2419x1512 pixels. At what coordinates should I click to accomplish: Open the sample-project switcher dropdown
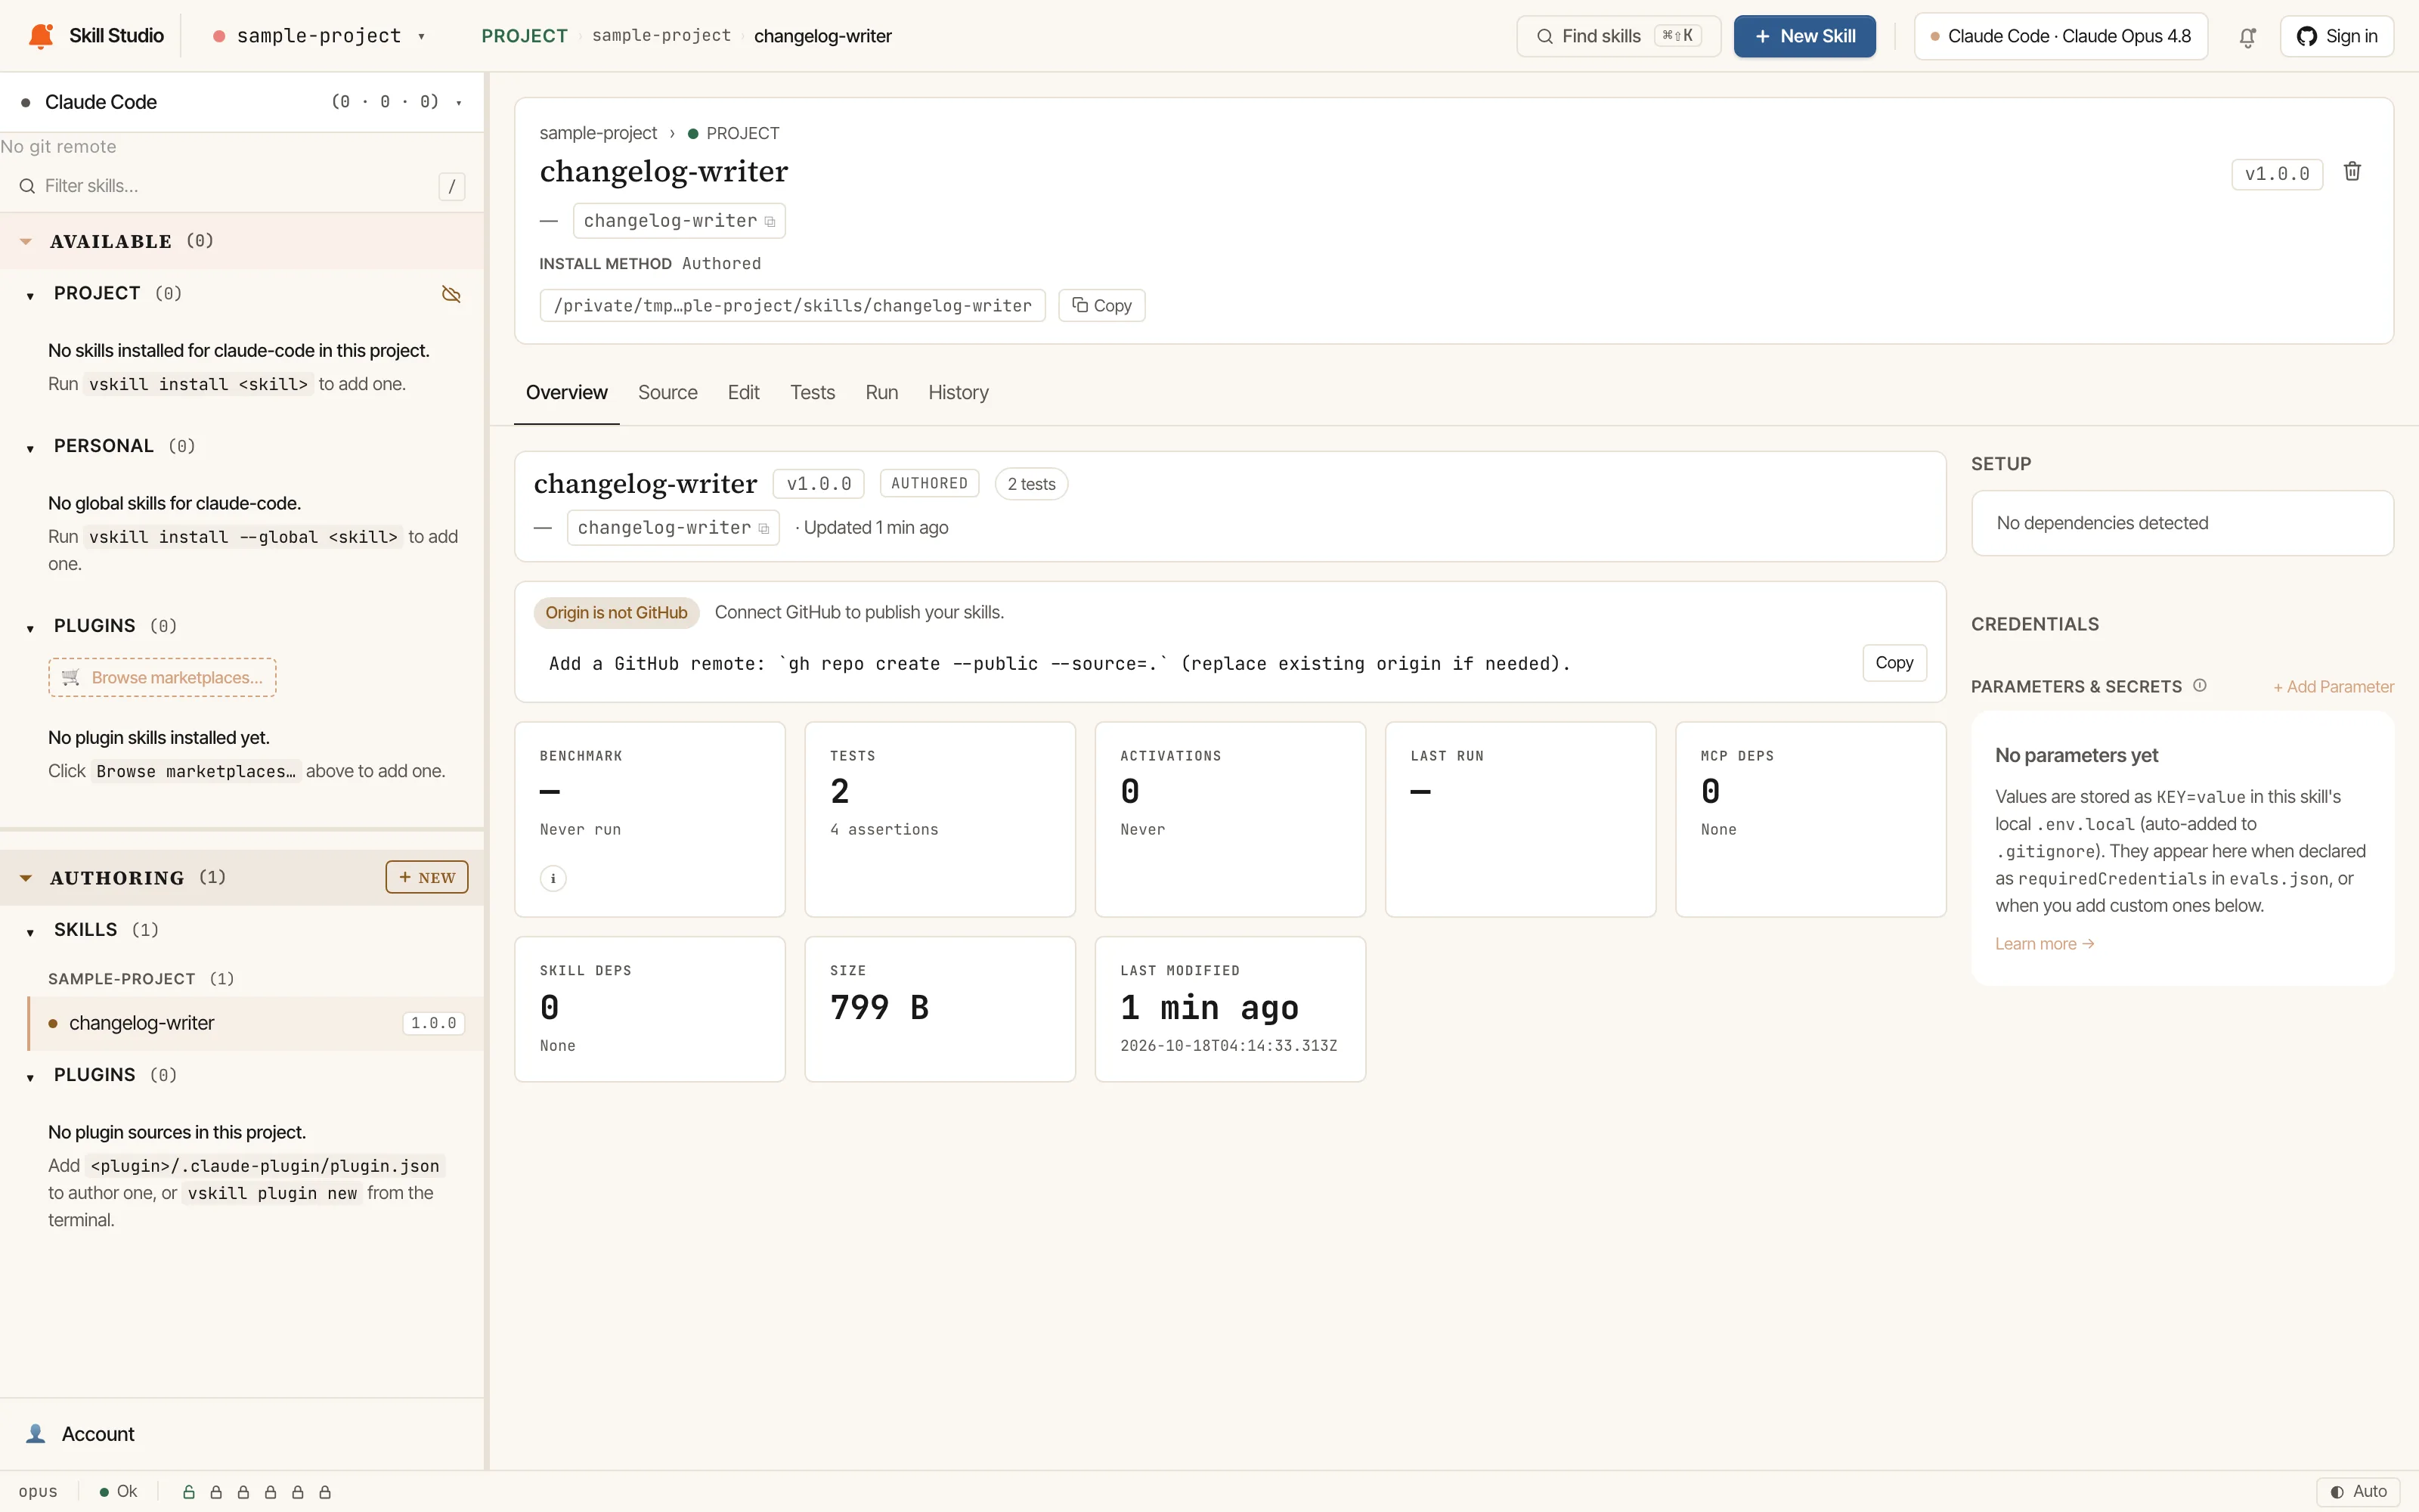tap(320, 36)
